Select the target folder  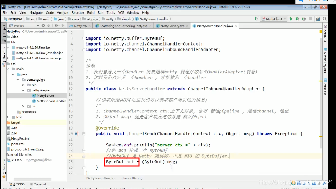pos(16,122)
